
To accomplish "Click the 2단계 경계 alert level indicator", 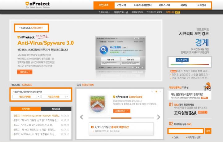I will tap(182, 60).
